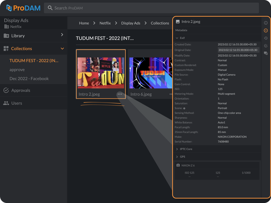Click the ISO 125 camera summary

[x=189, y=173]
